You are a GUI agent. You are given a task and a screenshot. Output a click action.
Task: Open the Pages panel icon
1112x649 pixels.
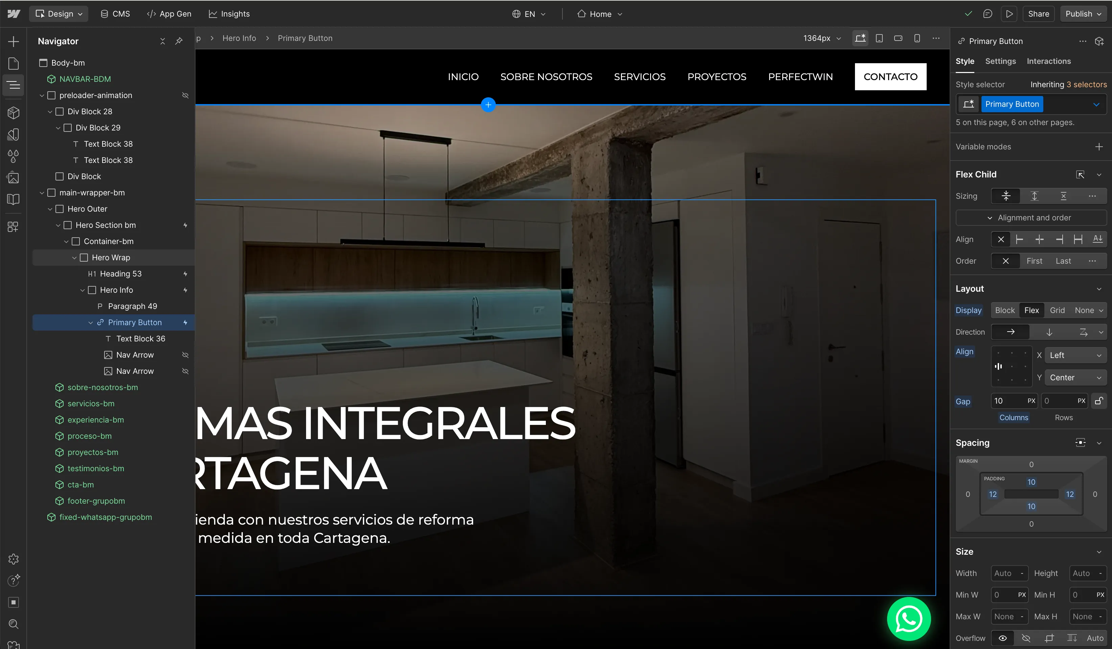click(13, 64)
